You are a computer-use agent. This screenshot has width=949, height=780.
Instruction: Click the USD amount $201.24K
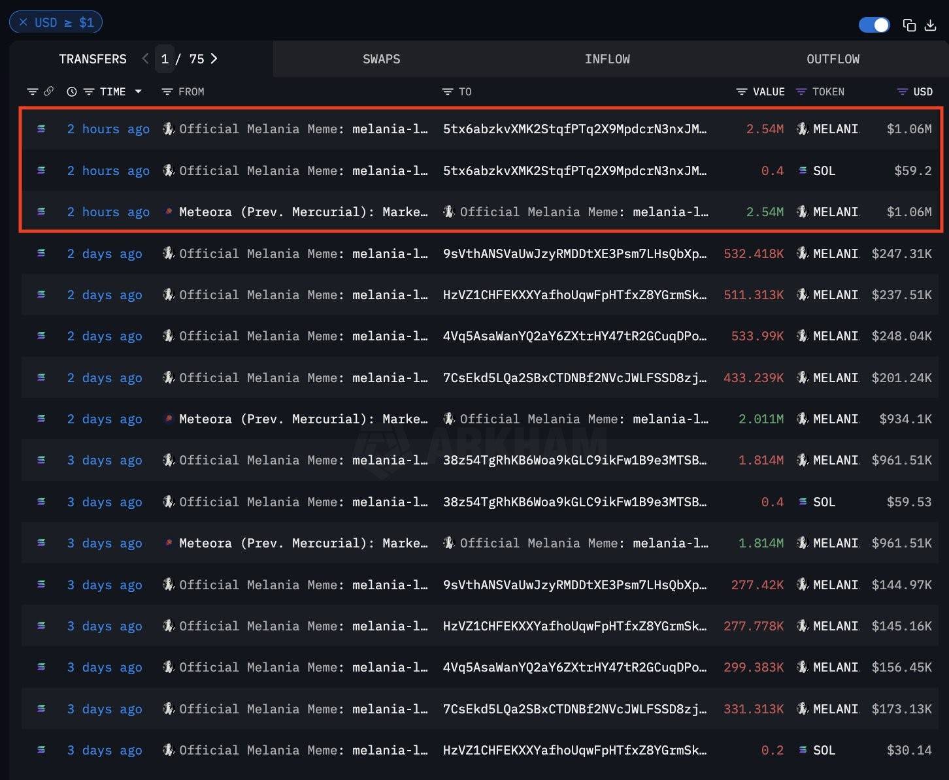[902, 378]
